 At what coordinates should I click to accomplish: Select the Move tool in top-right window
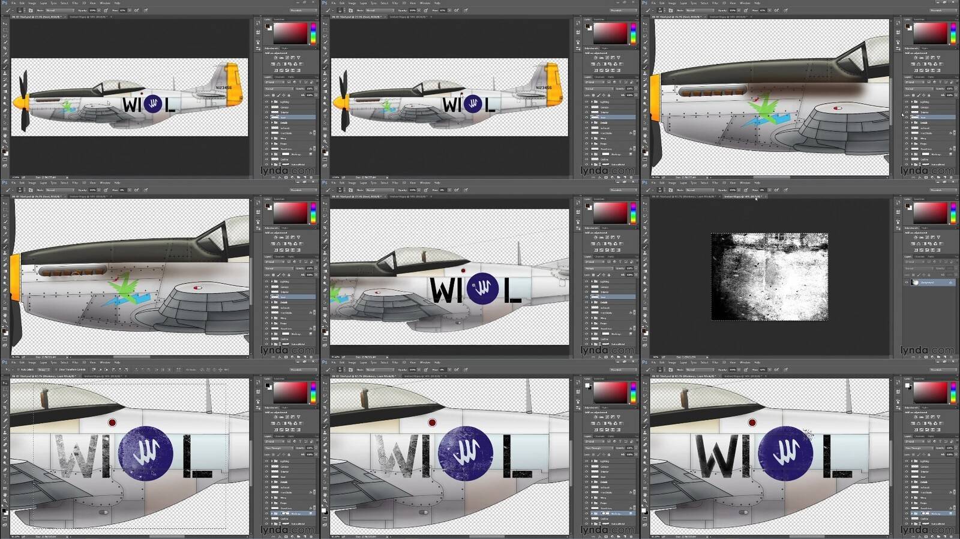point(645,23)
